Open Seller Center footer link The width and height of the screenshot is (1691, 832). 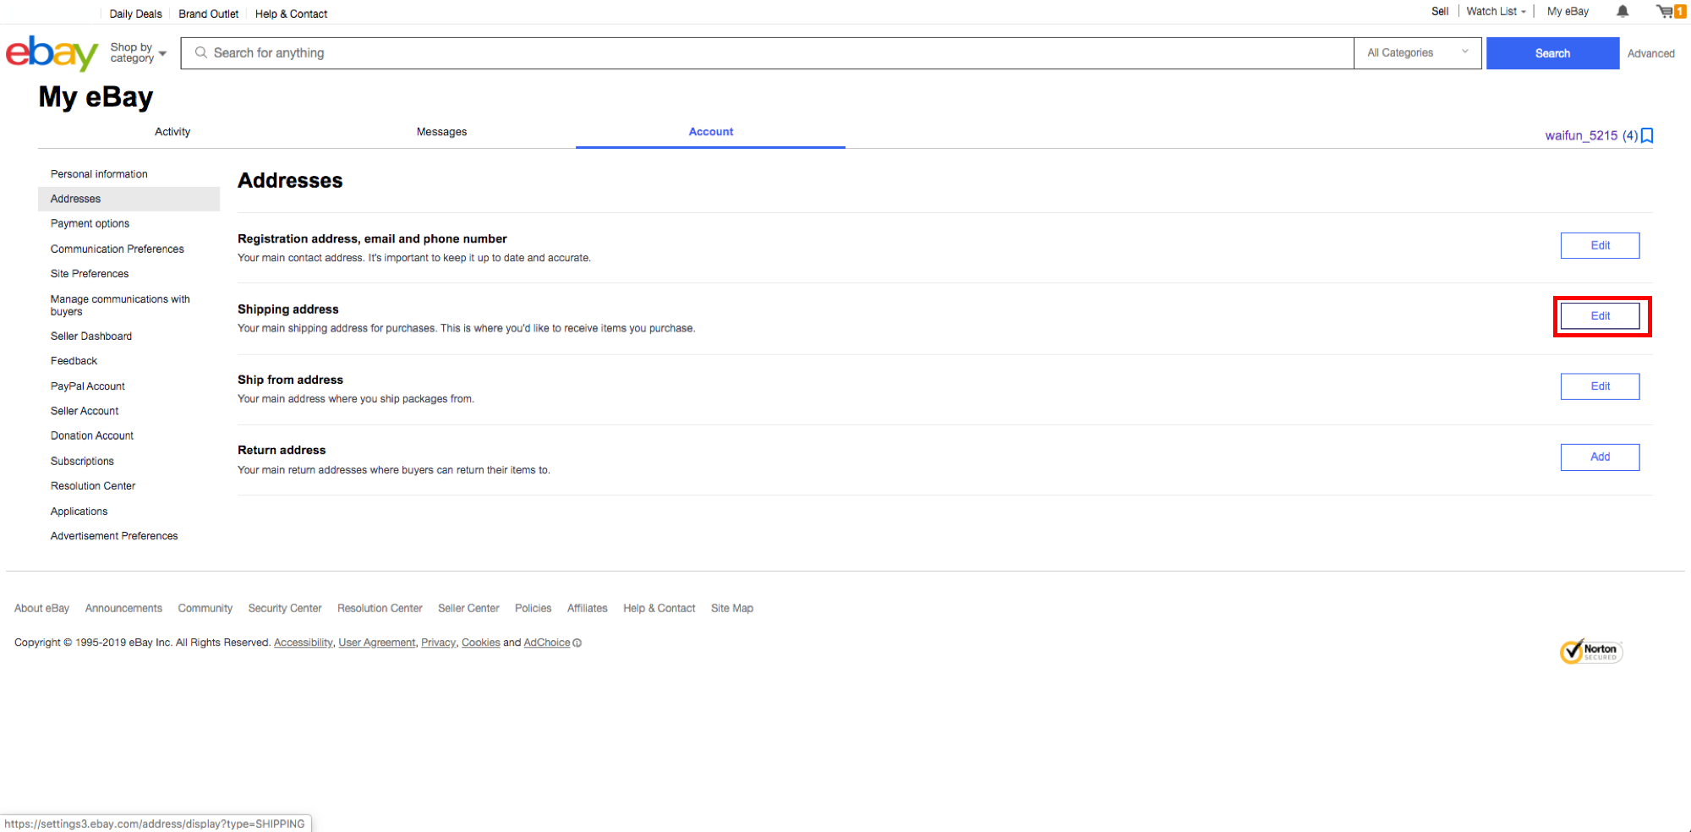click(x=468, y=608)
